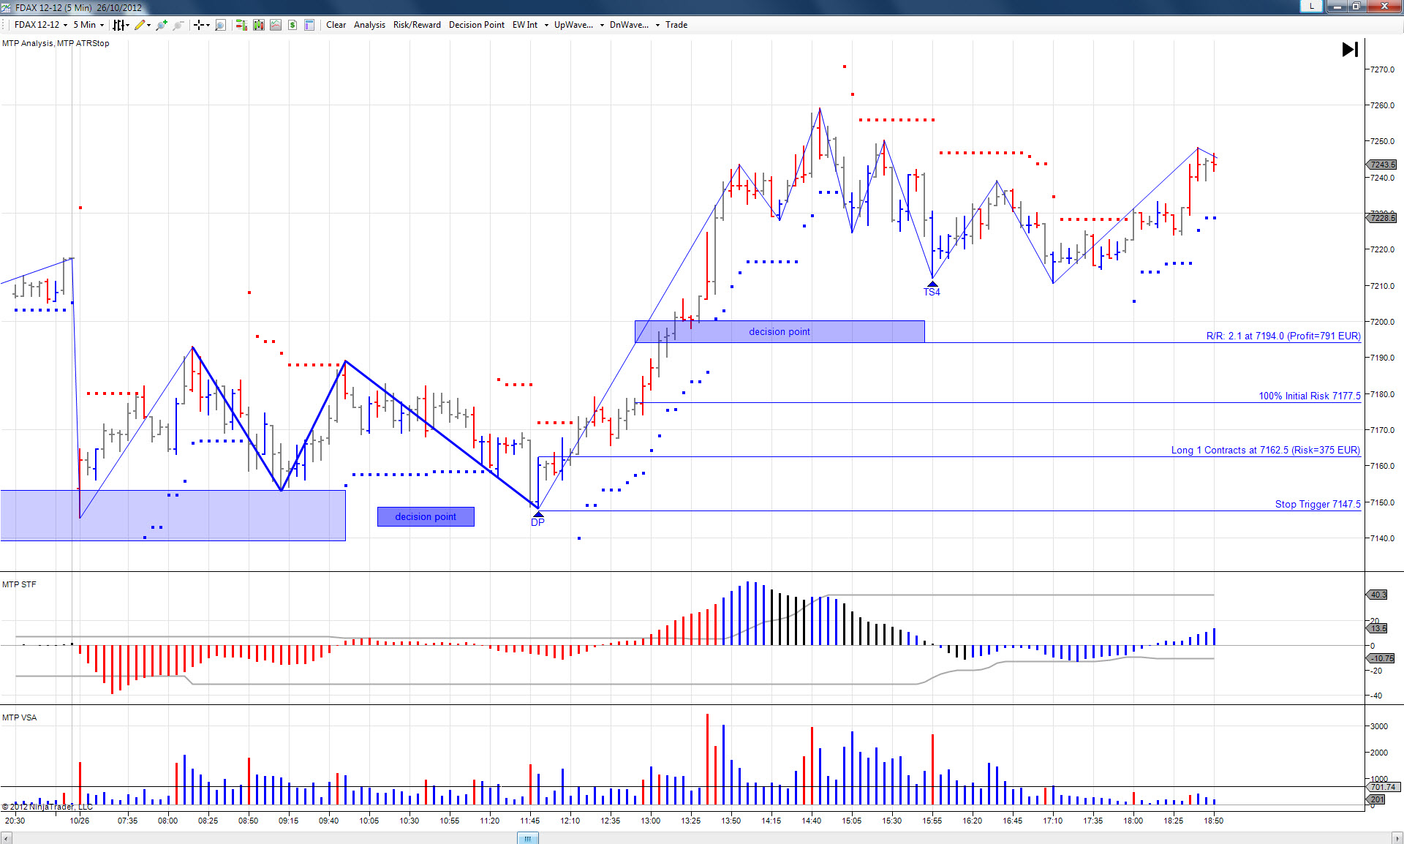Click the NinjaTrader chart window title icon
Screen dimensions: 1404x844
7,7
